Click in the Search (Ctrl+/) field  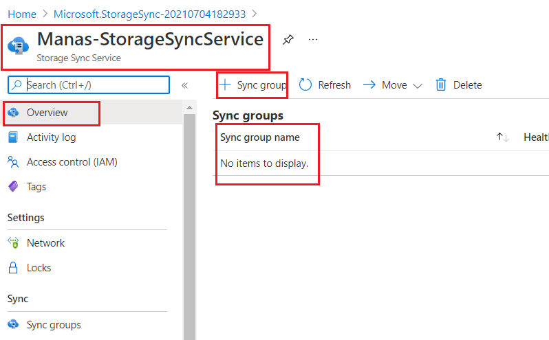click(95, 85)
